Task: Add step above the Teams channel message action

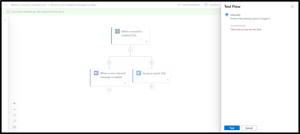Action: pyautogui.click(x=109, y=62)
